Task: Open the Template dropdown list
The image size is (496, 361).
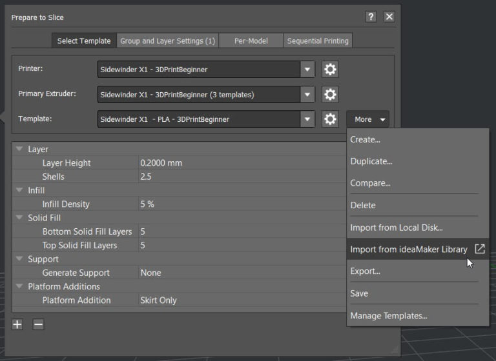Action: pyautogui.click(x=307, y=119)
